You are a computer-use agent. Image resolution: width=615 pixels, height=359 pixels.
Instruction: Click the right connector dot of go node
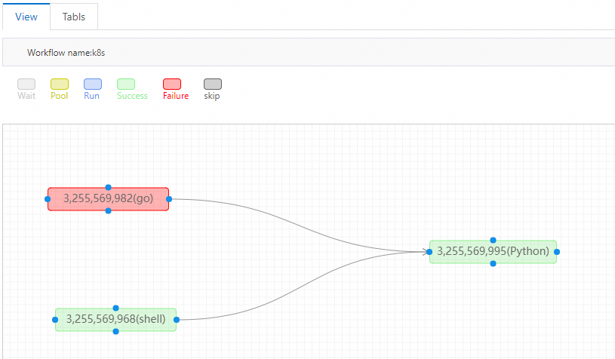[169, 199]
